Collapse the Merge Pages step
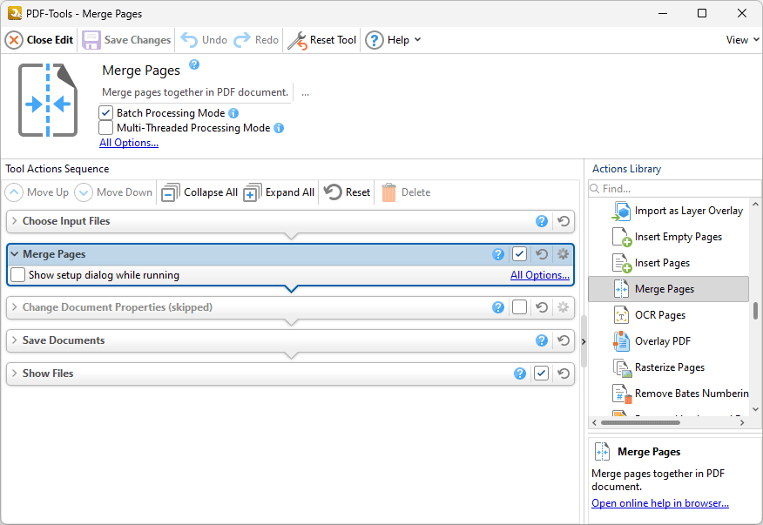 15,254
